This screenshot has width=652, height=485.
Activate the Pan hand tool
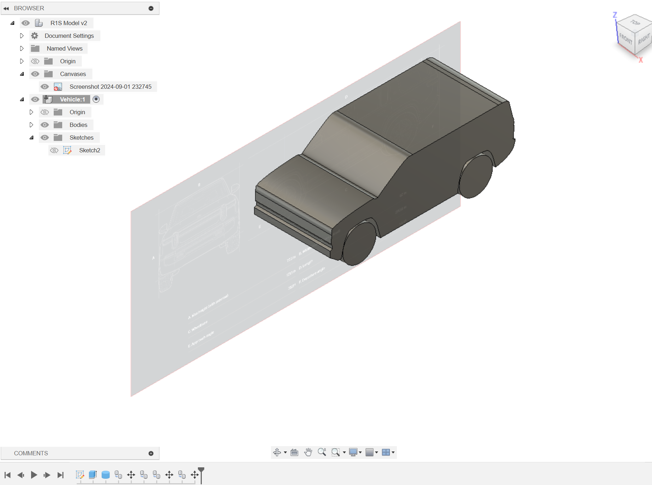click(308, 452)
